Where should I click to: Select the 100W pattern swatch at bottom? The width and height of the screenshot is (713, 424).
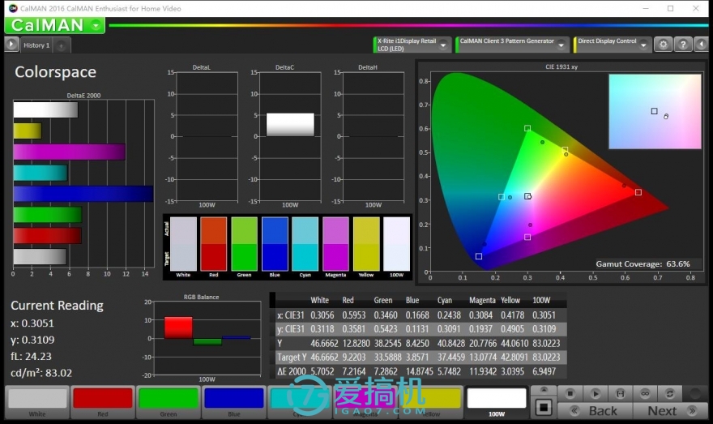(497, 402)
